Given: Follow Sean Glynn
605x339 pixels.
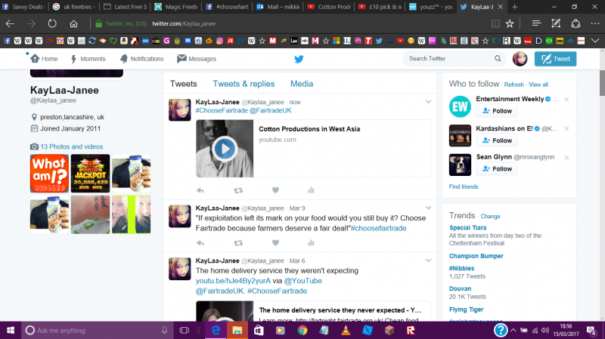Looking at the screenshot, I should 497,169.
